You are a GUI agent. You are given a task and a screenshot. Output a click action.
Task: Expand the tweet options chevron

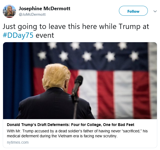[155, 11]
